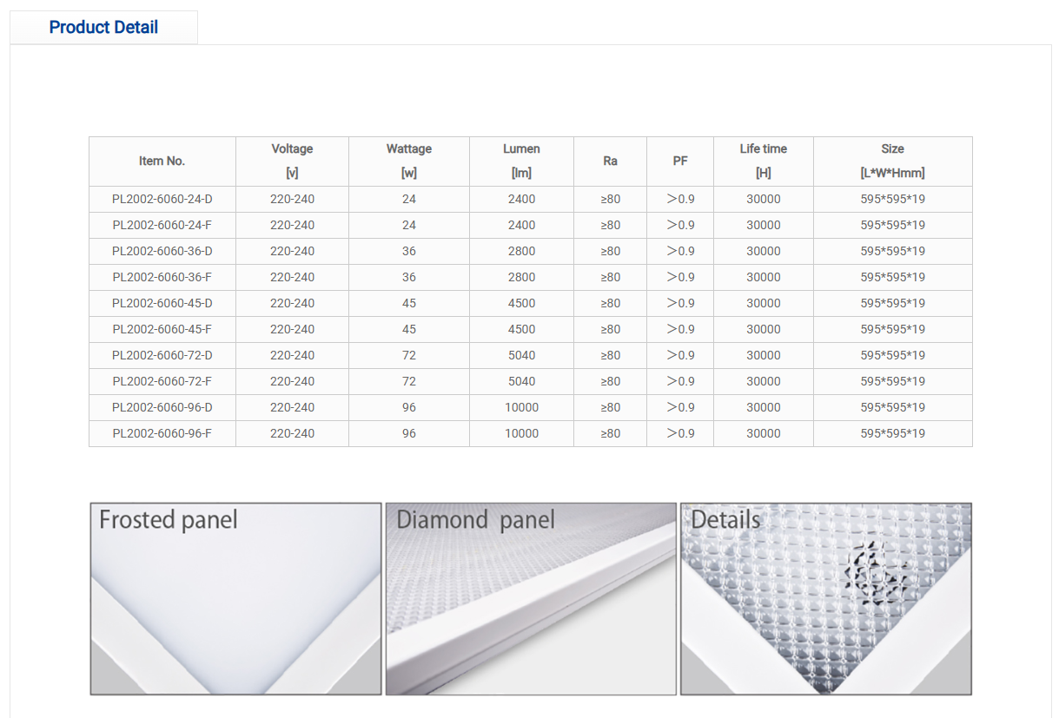Click life time 30000 in the PL2002-6060-72-D row
Image resolution: width=1059 pixels, height=718 pixels.
(x=764, y=355)
